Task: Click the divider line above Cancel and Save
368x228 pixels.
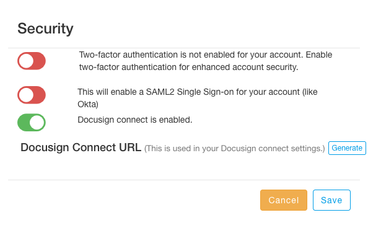Action: pos(184,180)
